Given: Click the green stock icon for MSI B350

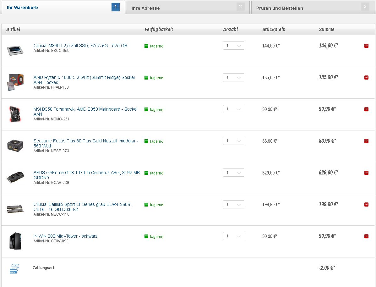Looking at the screenshot, I should pos(146,109).
